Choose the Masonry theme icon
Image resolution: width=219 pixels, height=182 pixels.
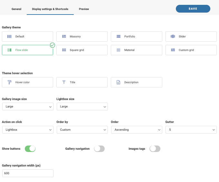click(x=64, y=36)
